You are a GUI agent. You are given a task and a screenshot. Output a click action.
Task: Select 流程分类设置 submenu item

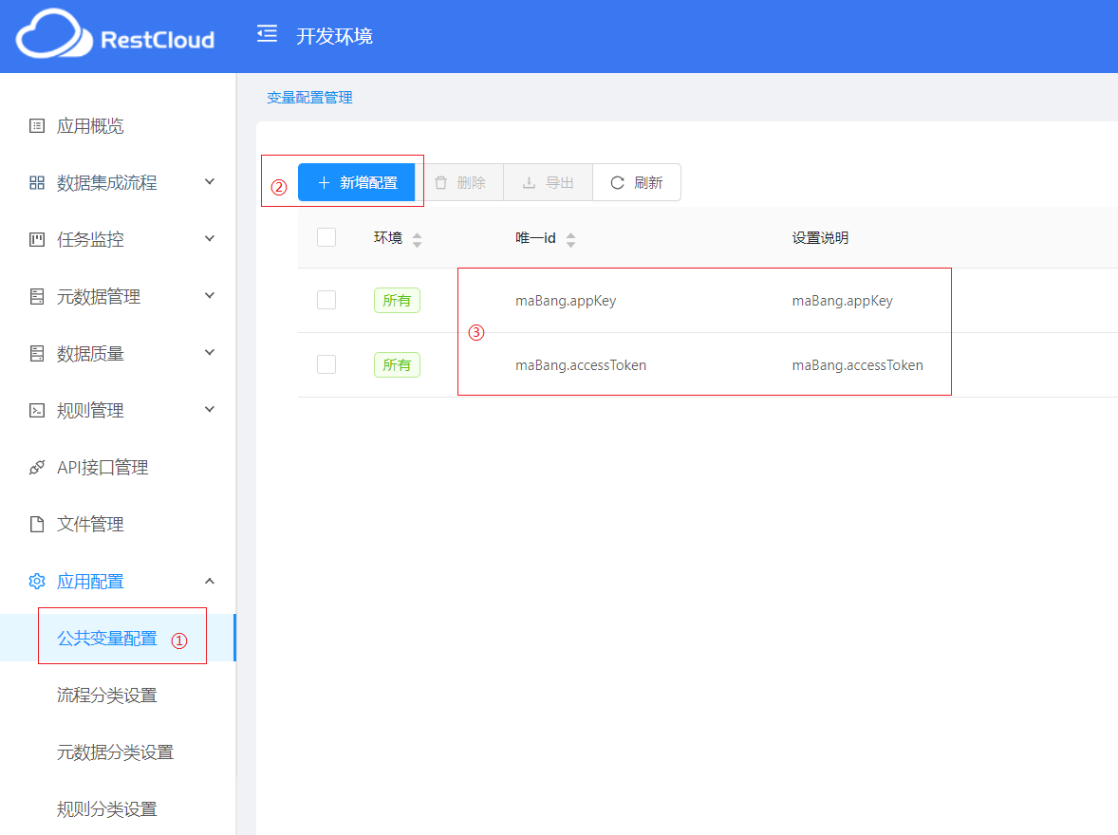click(x=118, y=696)
